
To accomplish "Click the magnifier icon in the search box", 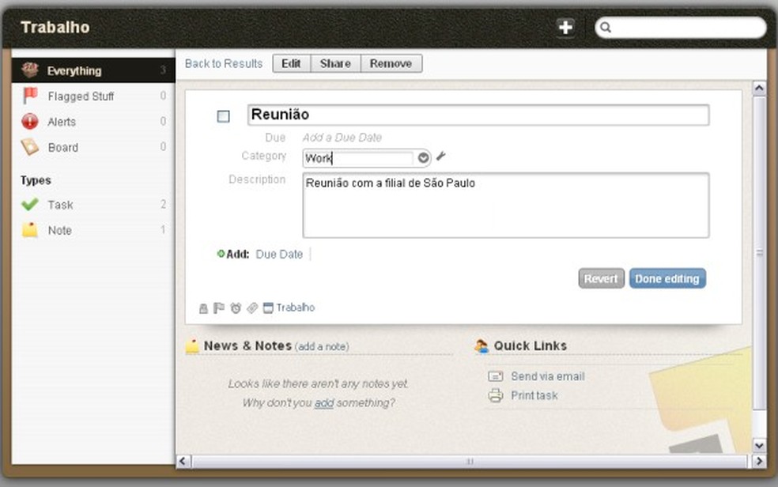I will coord(606,28).
